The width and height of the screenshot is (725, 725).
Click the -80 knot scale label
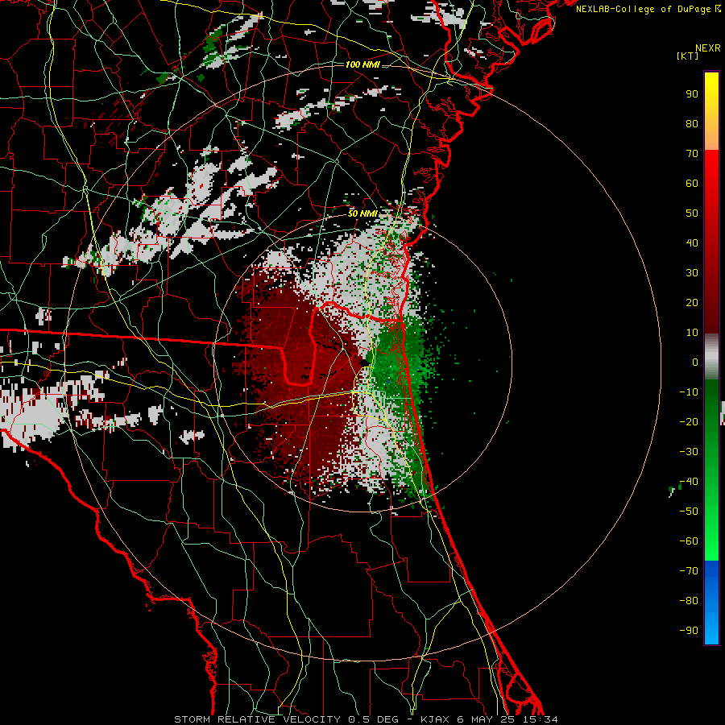pyautogui.click(x=689, y=601)
